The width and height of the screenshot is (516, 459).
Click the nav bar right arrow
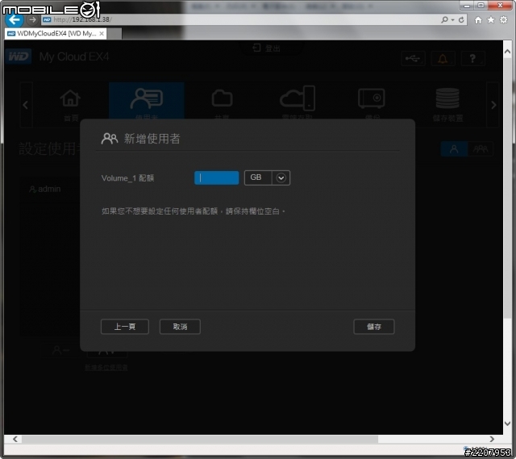coord(493,105)
